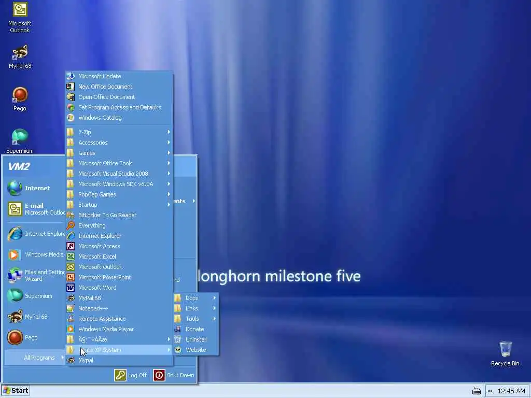Screen dimensions: 531x398
Task: Click the Start button on taskbar
Action: [16, 391]
